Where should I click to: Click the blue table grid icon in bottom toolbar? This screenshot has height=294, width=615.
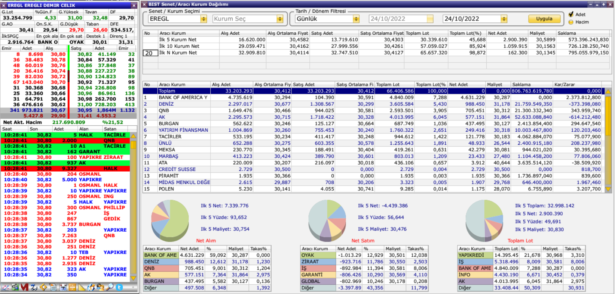click(x=63, y=287)
